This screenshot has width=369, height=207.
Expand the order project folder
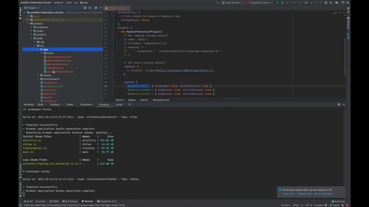pyautogui.click(x=31, y=31)
